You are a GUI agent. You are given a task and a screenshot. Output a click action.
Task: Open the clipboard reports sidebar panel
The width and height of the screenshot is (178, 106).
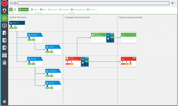(4, 63)
